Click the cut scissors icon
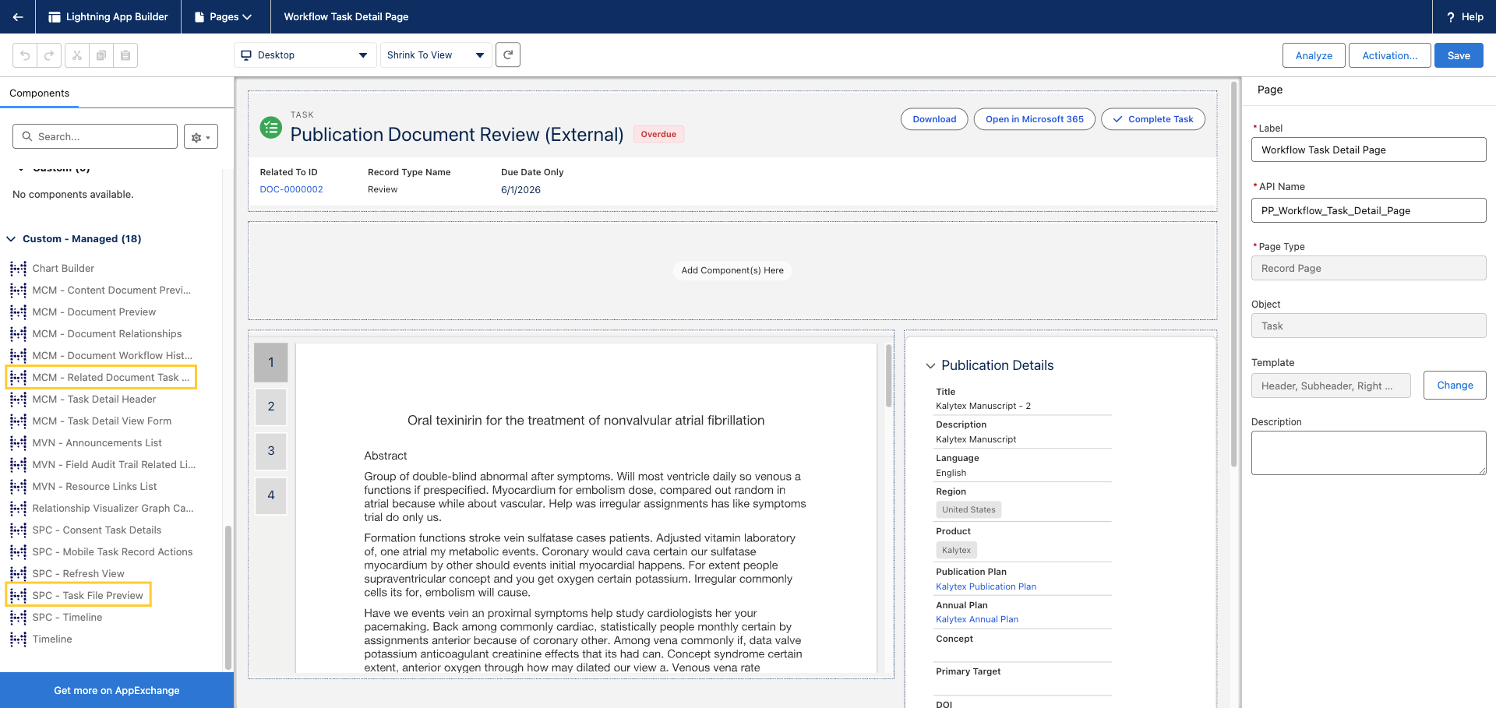This screenshot has height=708, width=1496. tap(76, 55)
